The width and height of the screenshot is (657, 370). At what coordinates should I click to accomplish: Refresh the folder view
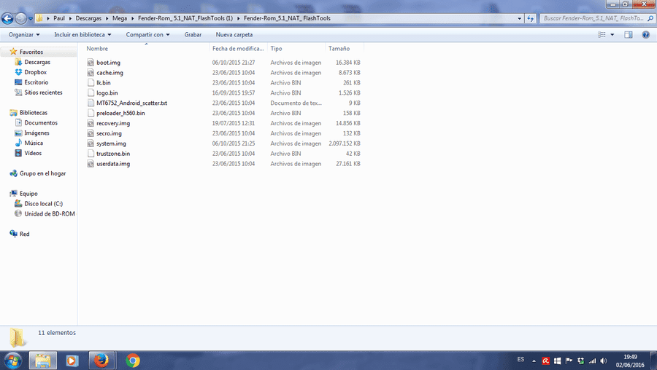tap(531, 18)
